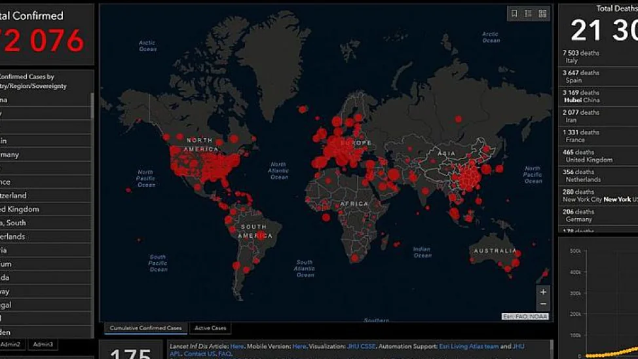Screen dimensions: 638x359
Task: Select '3 647 deaths Spain' entry
Action: [598, 77]
